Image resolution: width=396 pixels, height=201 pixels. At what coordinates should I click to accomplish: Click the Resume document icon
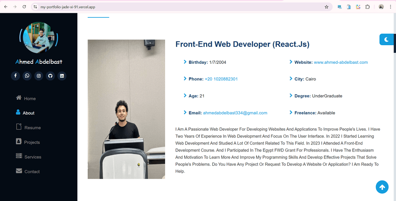19,126
